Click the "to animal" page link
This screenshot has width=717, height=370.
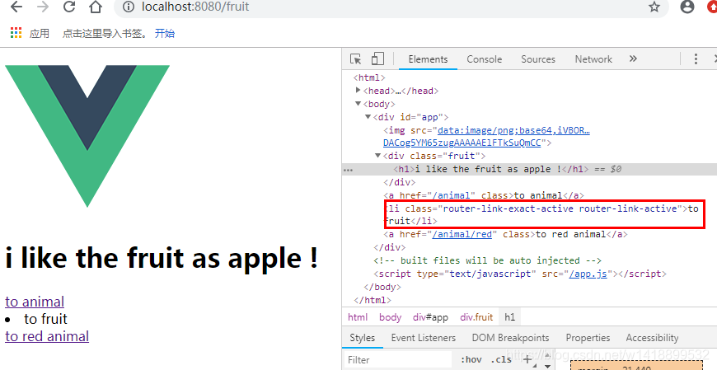click(x=35, y=302)
